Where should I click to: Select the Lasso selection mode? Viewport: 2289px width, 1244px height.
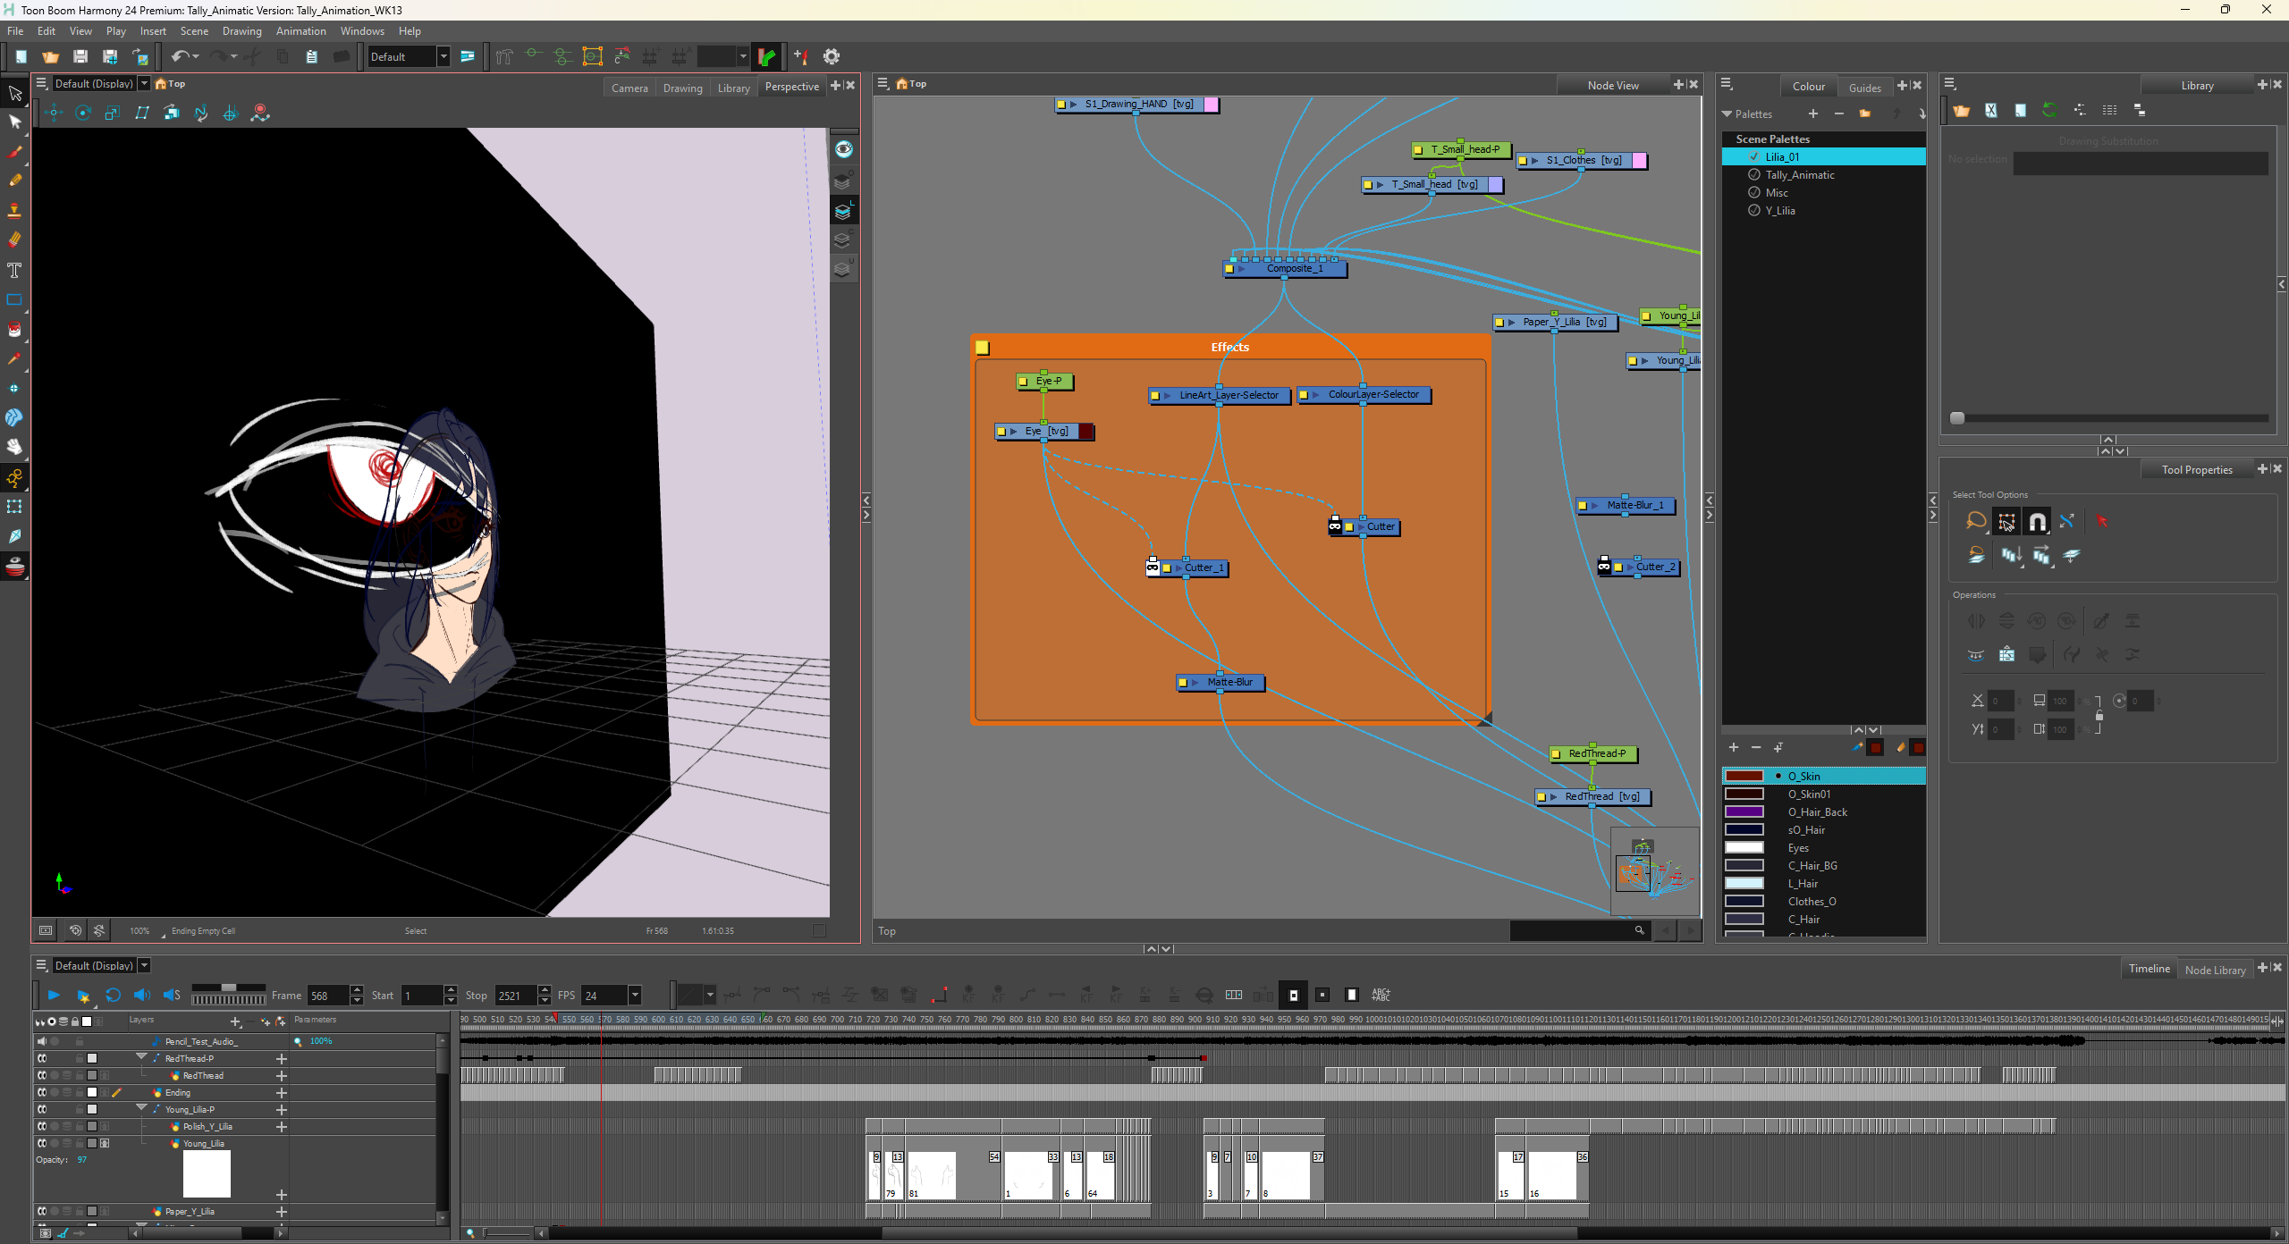[x=1976, y=521]
